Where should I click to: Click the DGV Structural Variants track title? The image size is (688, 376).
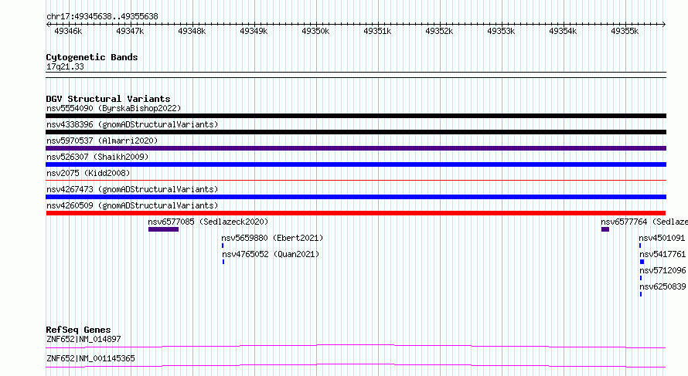click(x=108, y=99)
